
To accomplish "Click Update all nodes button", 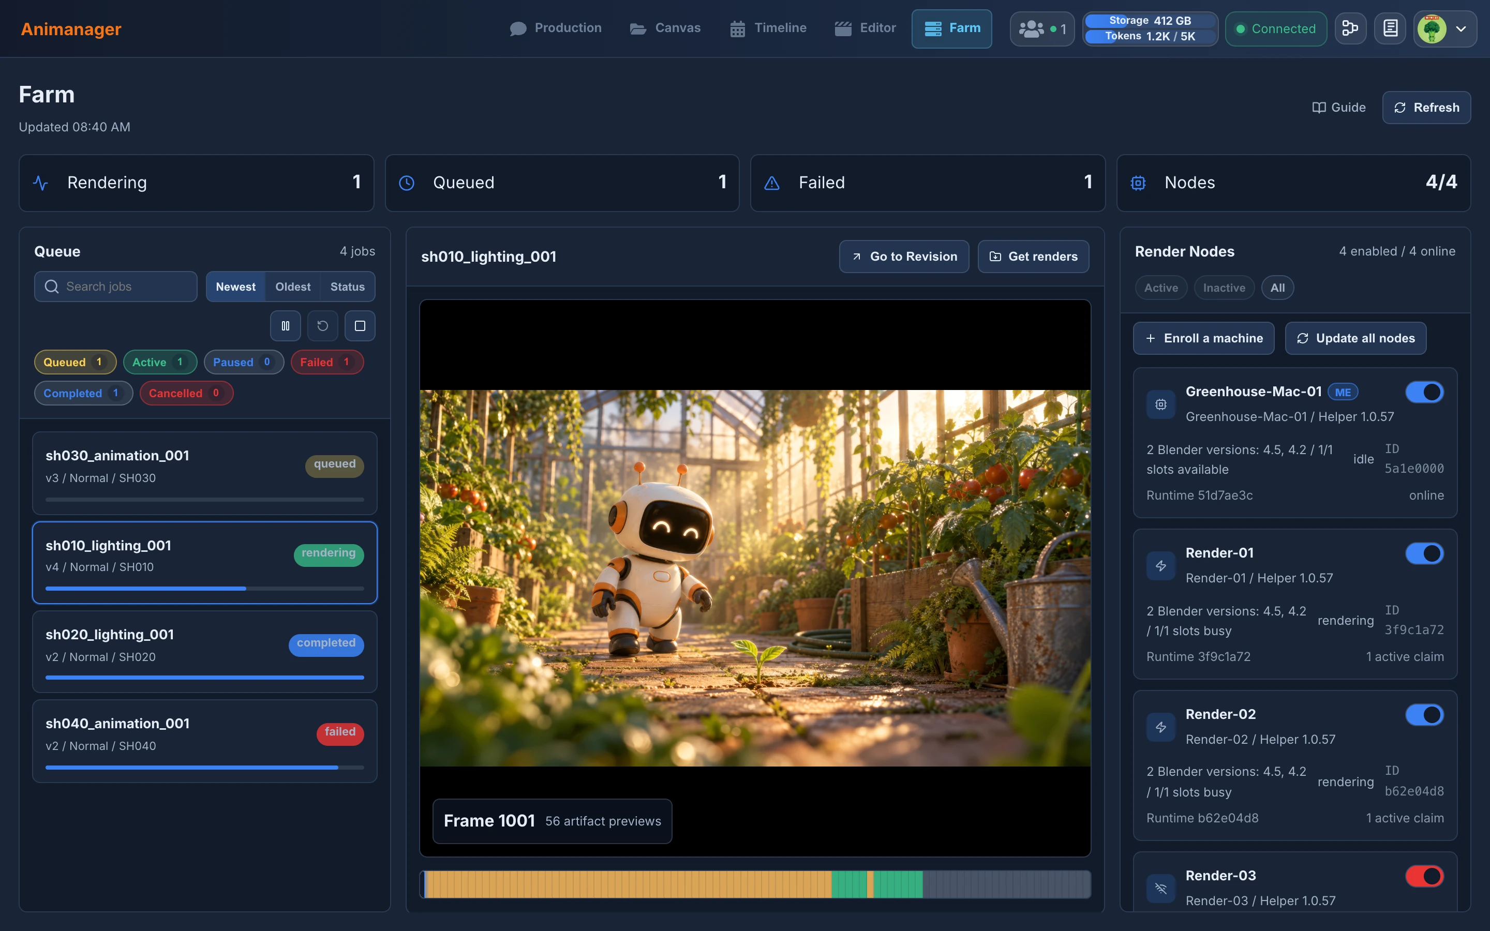I will pos(1355,338).
